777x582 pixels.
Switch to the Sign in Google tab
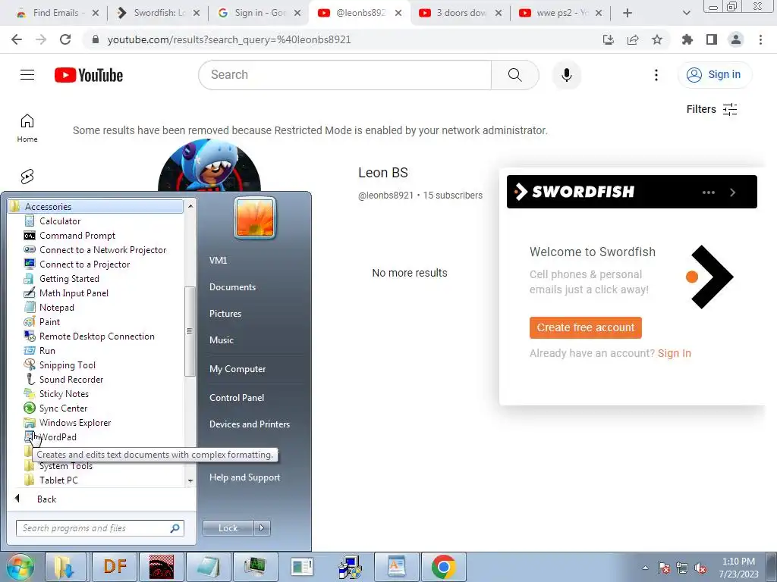[x=260, y=13]
